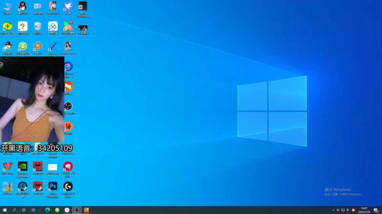Open the dark video thumbnail file
This screenshot has height=214, width=382.
pyautogui.click(x=83, y=29)
